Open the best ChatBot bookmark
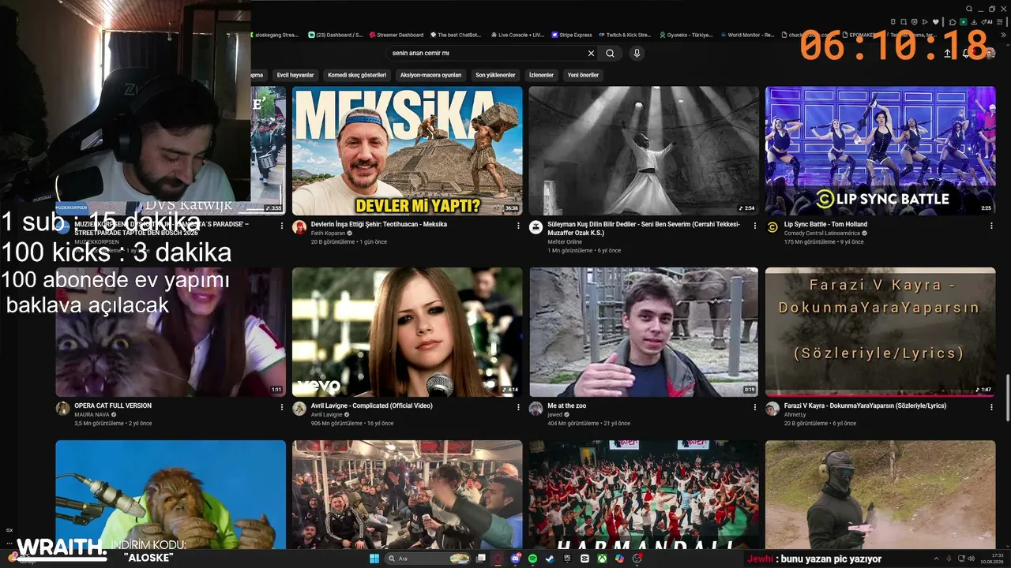The image size is (1011, 568). [456, 35]
